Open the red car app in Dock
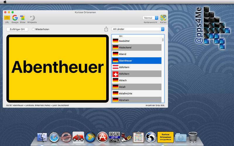Image resolution: width=234 pixels, height=146 pixels. tap(78, 137)
